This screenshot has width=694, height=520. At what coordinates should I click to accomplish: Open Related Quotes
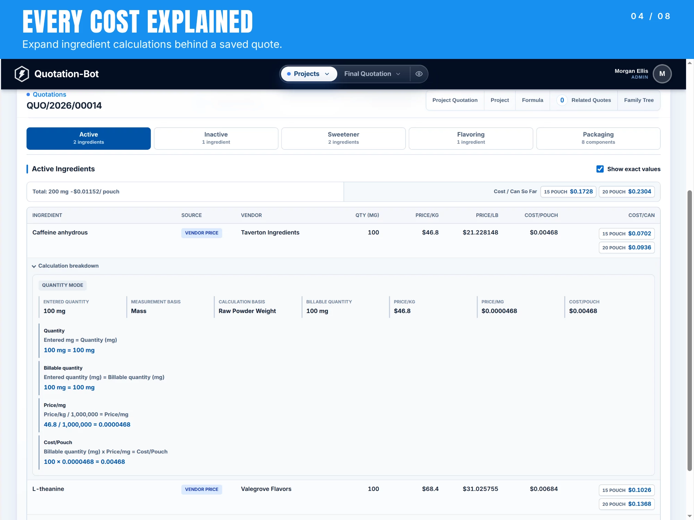(584, 100)
